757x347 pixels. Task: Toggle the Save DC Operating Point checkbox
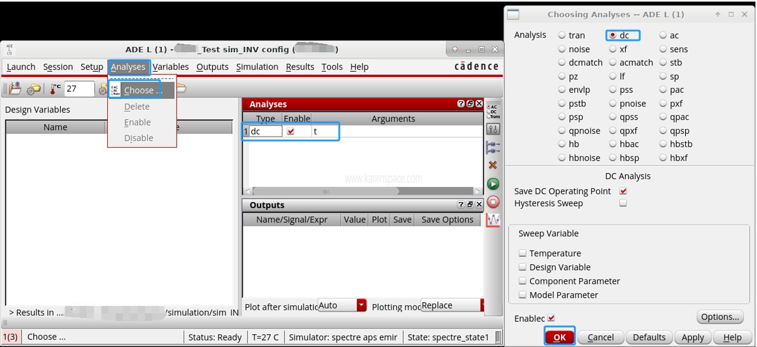click(623, 191)
